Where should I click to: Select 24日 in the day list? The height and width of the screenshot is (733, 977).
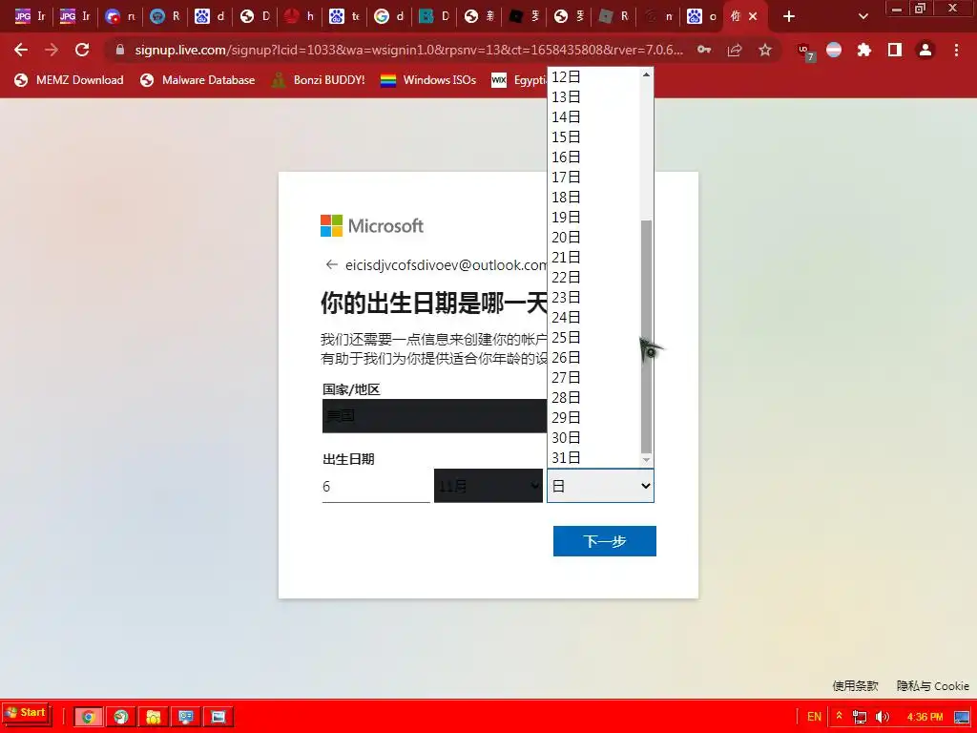coord(593,317)
